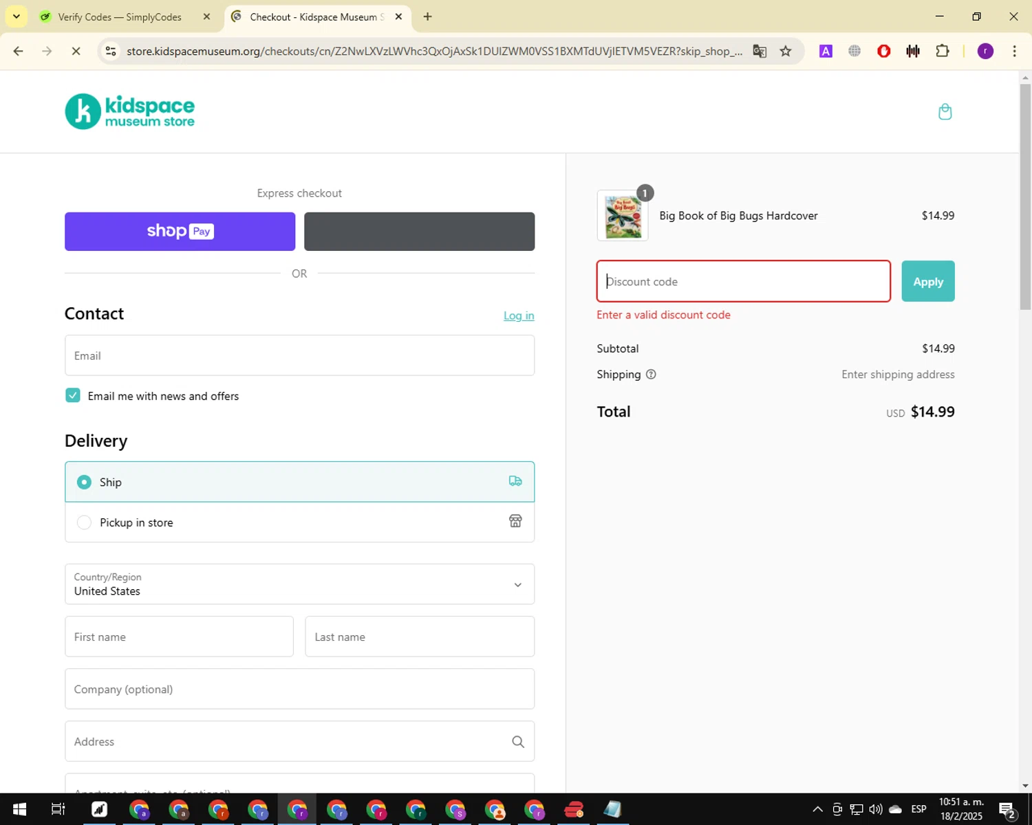Open the gray globe extension
This screenshot has height=825, width=1032.
coord(854,51)
